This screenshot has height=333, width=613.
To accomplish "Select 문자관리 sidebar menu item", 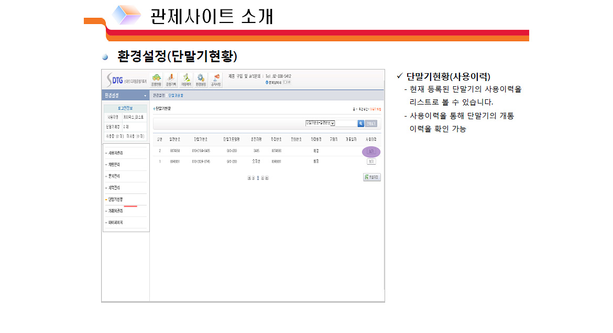I will (114, 176).
